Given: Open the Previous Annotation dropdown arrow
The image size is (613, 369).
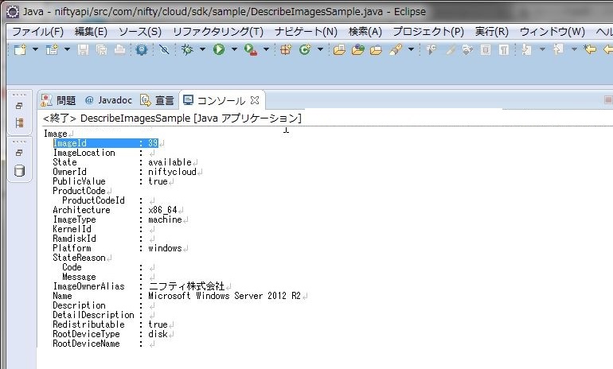Looking at the screenshot, I should [x=574, y=49].
